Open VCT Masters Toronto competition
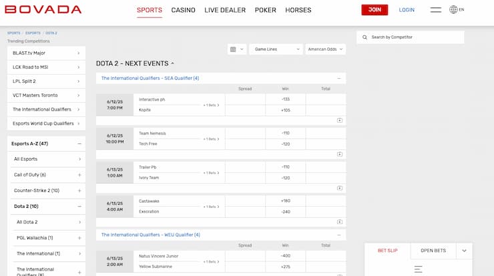 46,95
